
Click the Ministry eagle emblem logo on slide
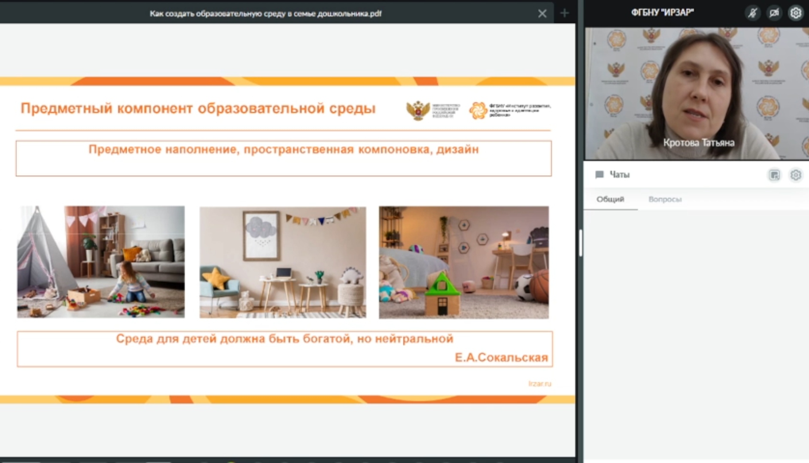[x=418, y=110]
